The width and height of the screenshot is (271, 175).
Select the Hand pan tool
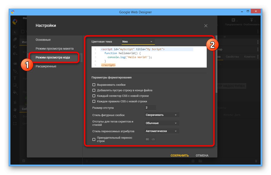point(15,109)
